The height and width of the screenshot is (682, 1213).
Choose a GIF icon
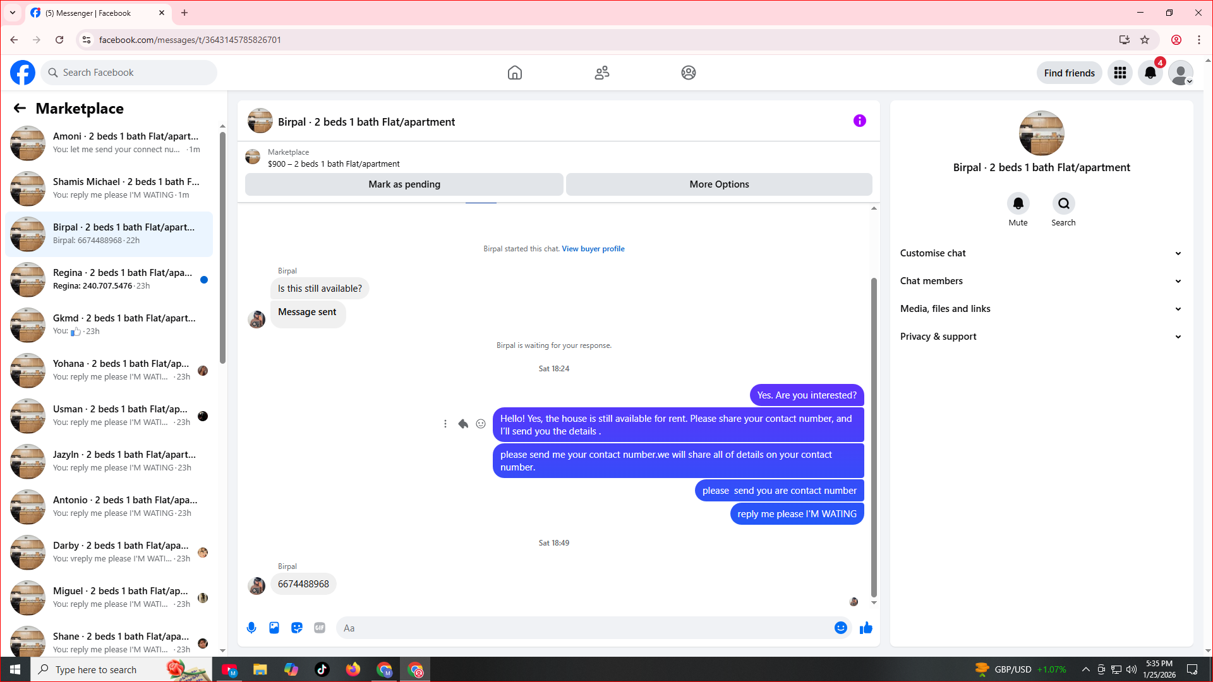(x=320, y=628)
